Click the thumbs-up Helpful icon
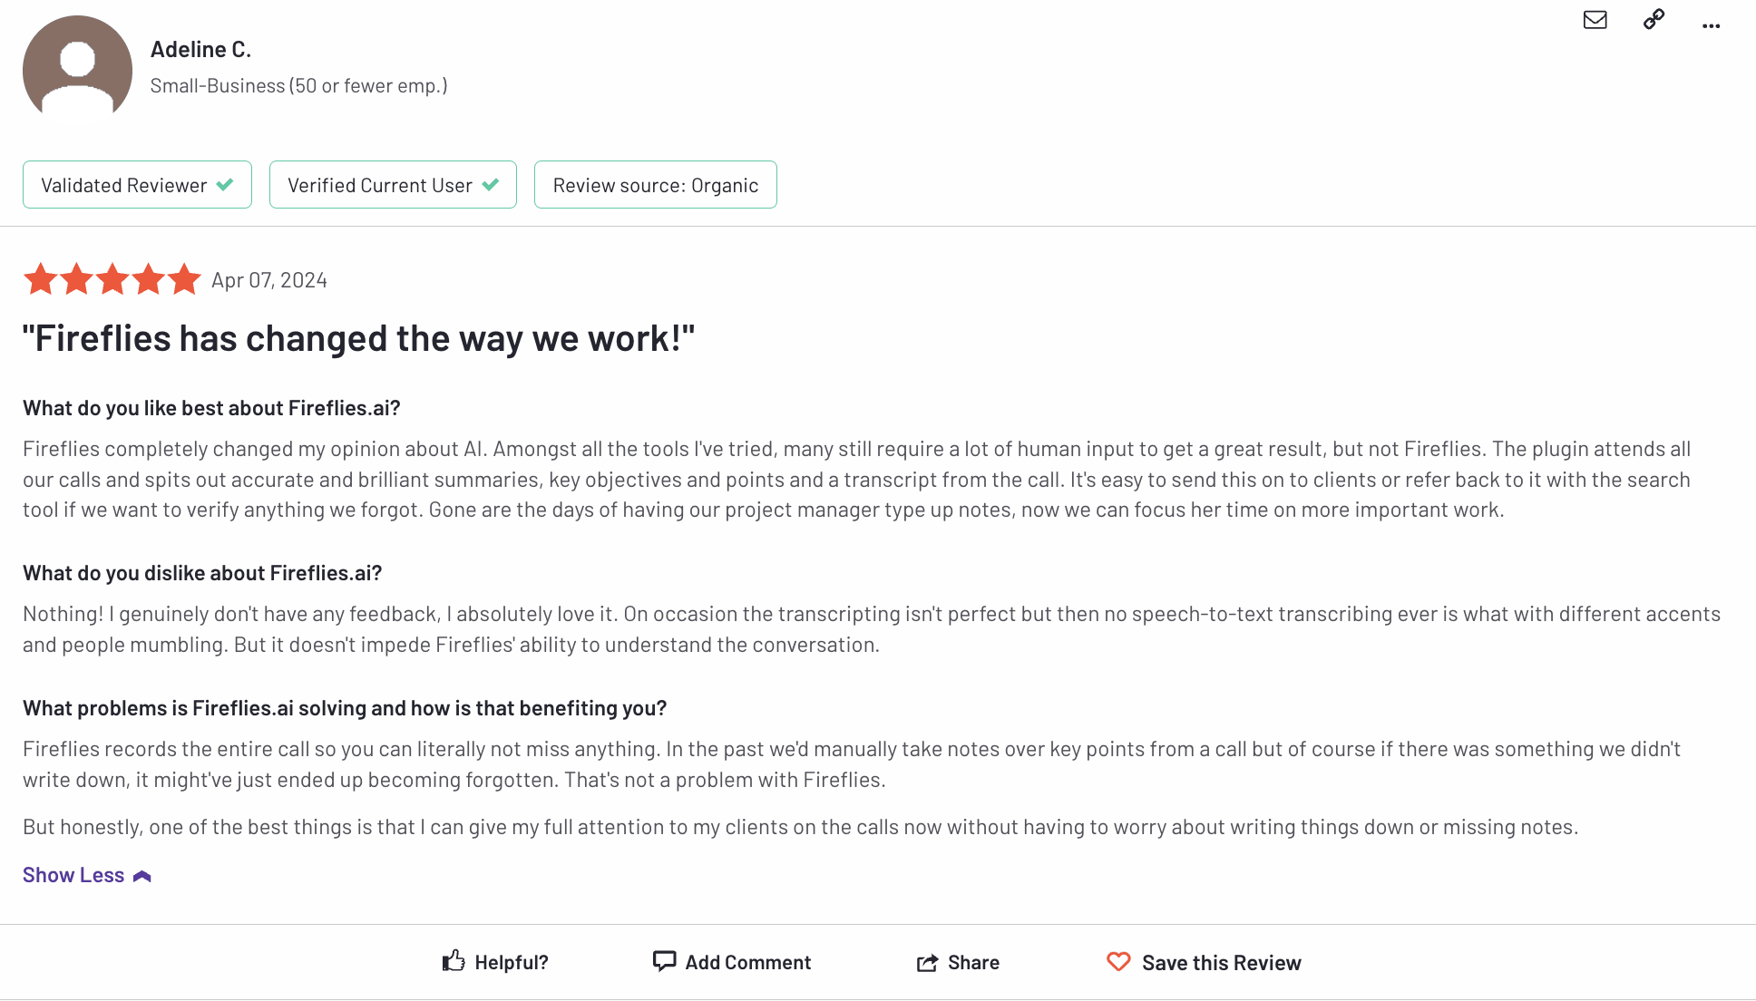 tap(454, 961)
